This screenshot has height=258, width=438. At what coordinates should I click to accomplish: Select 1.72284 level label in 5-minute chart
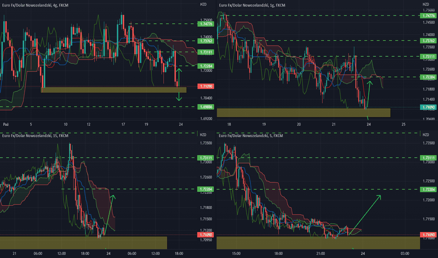click(428, 190)
